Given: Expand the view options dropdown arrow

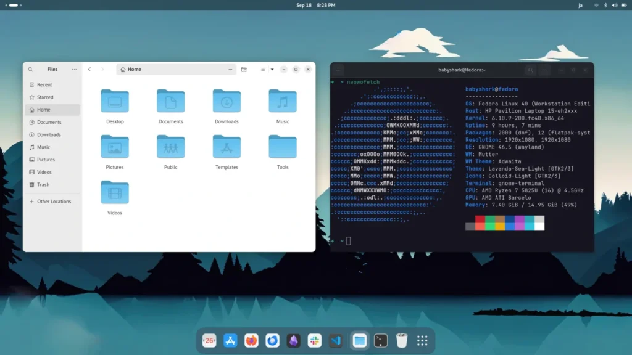Looking at the screenshot, I should 272,69.
